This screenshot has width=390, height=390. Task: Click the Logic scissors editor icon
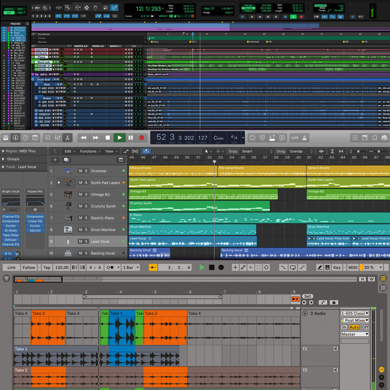[x=68, y=138]
